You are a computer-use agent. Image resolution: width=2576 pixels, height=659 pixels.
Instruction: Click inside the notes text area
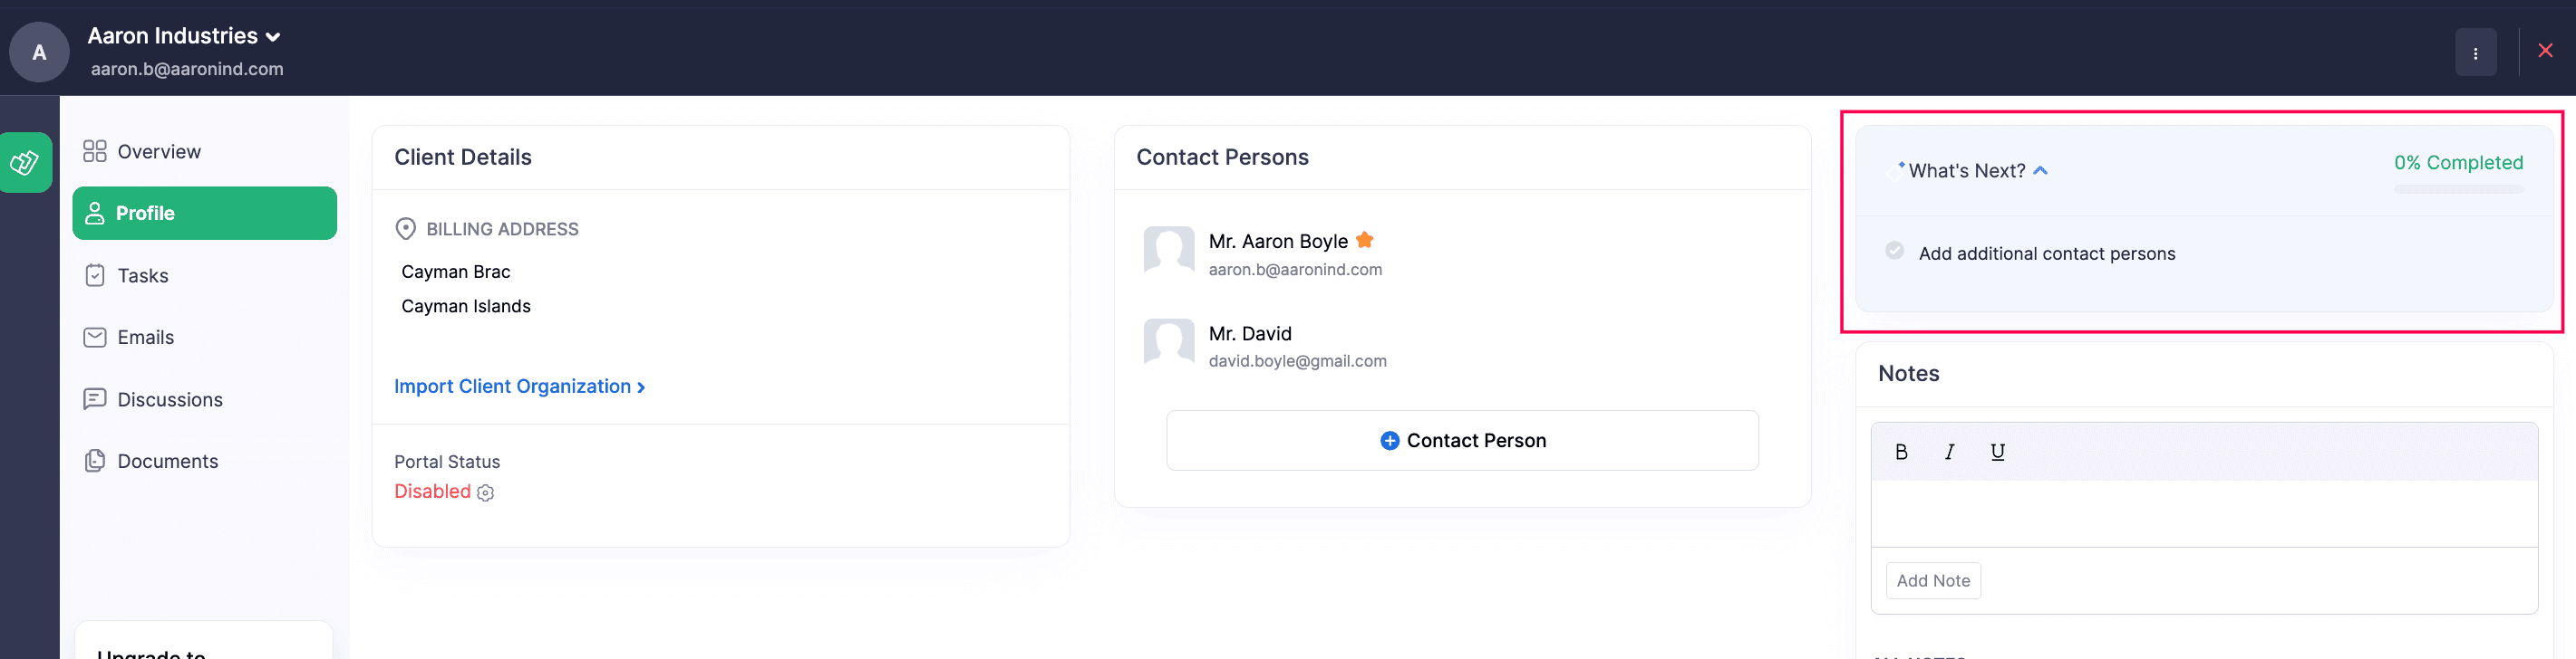click(x=2203, y=513)
